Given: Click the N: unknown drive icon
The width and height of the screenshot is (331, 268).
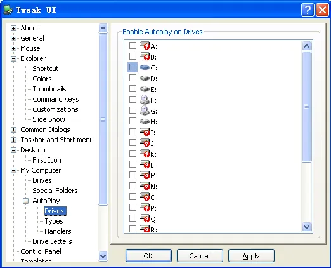Looking at the screenshot, I should pos(145,186).
